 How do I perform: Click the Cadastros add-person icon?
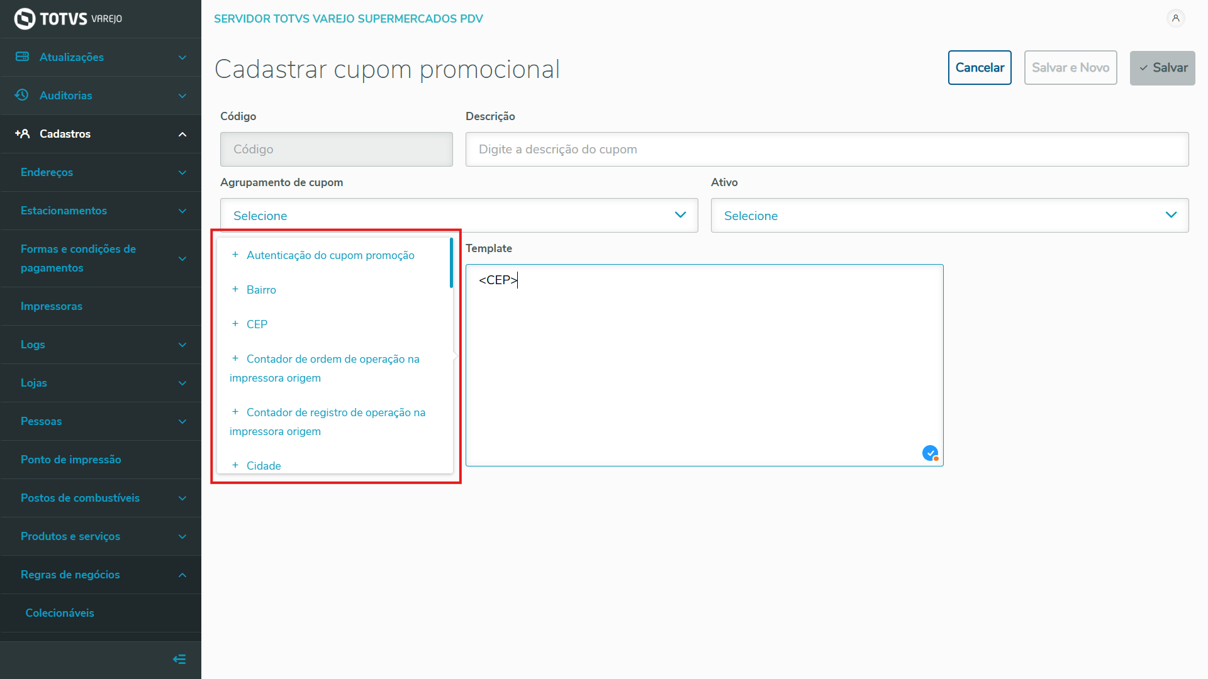[22, 133]
